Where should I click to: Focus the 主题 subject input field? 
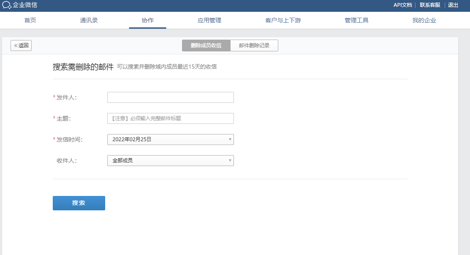[170, 118]
